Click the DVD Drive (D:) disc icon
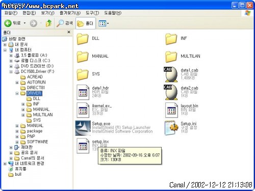The width and height of the screenshot is (255, 191). pos(17,66)
